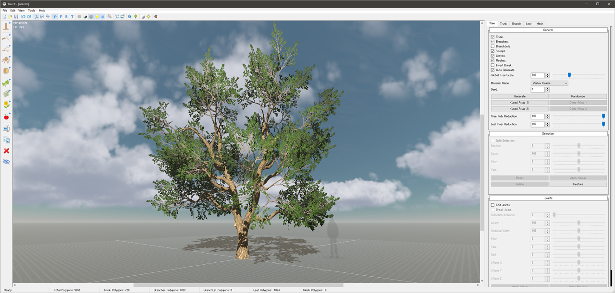Click the eye visibility icon in the sidebar
Screen dimensions: 615x293
tap(6, 162)
